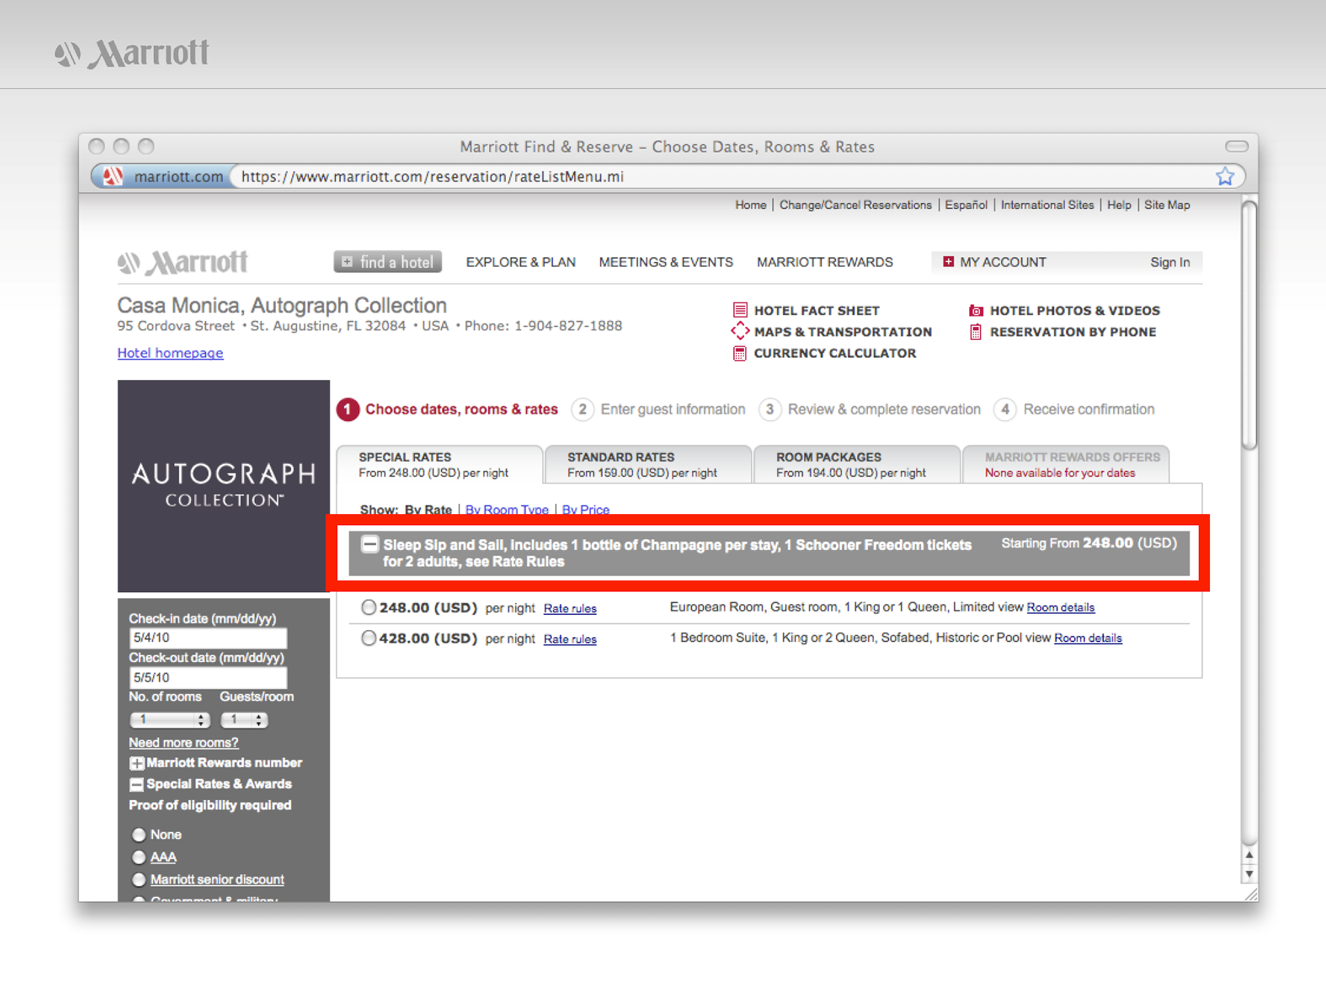The image size is (1326, 995).
Task: Switch to the Special Rates tab
Action: point(439,465)
